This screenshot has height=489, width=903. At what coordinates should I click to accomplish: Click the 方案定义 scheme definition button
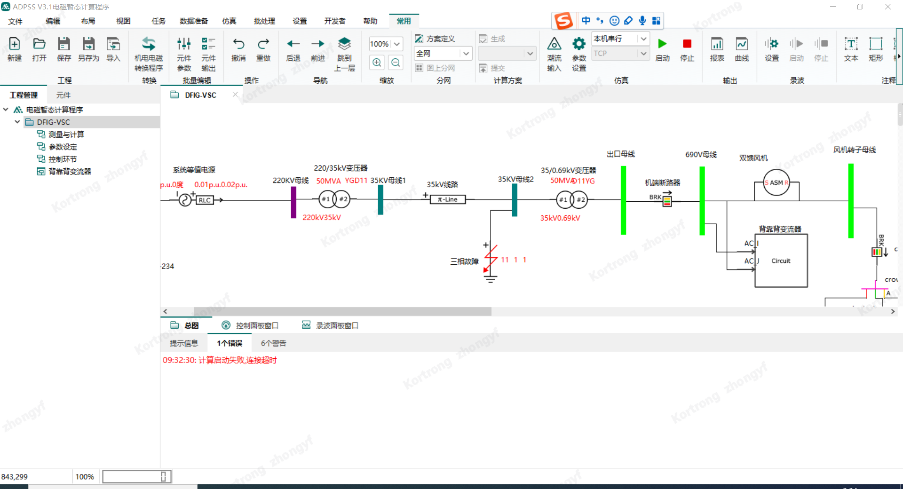pyautogui.click(x=436, y=39)
